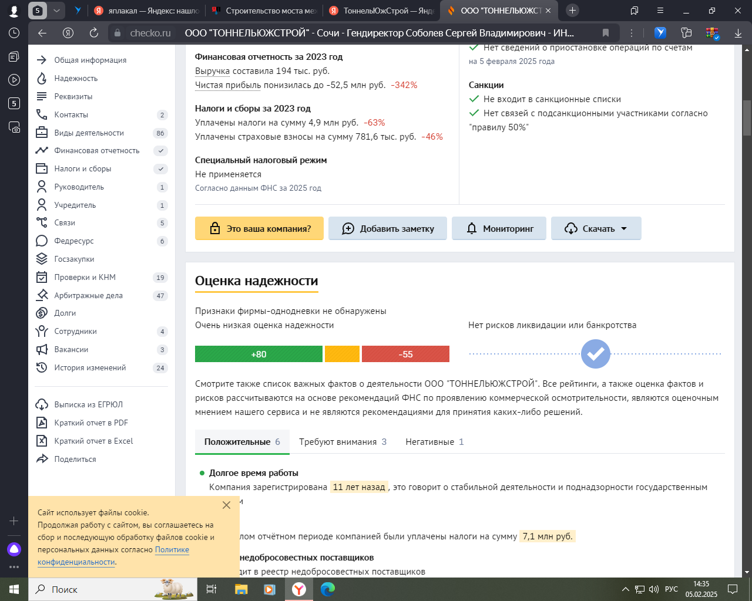Click the Госзакупки layers icon
This screenshot has height=601, width=752.
point(42,259)
